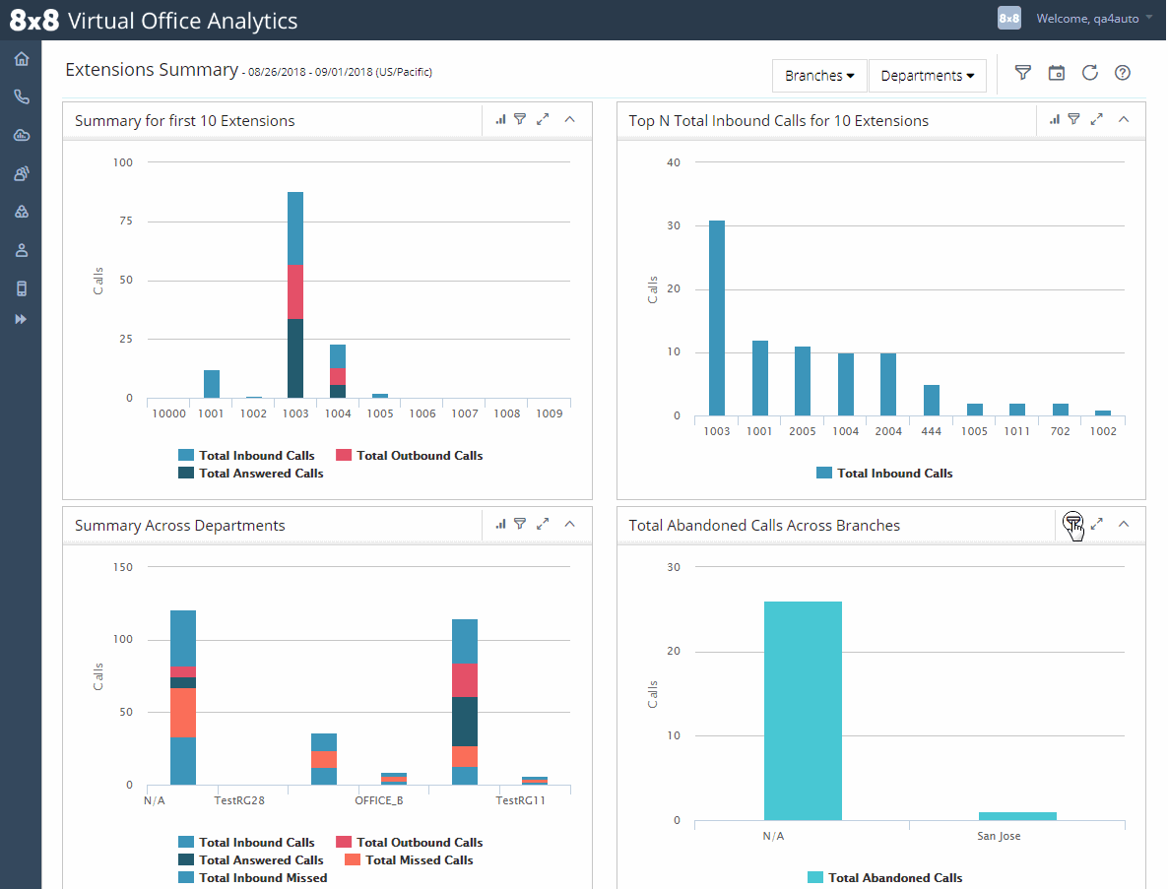Open the home icon in the sidebar
1168x889 pixels.
click(21, 58)
